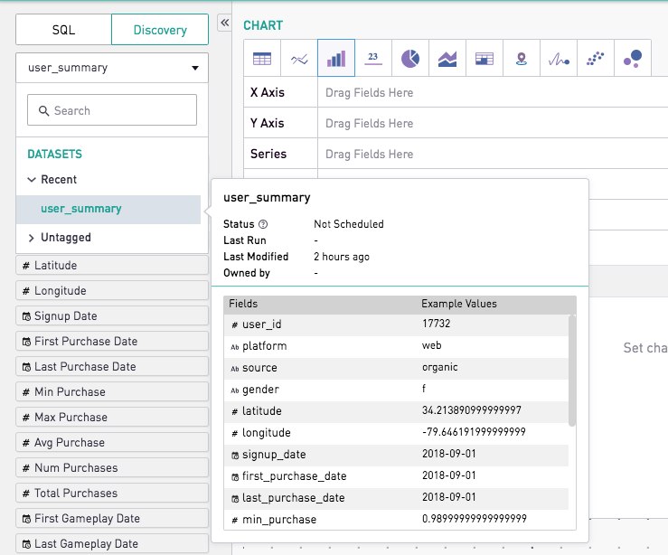This screenshot has width=668, height=555.
Task: Pick the bubble chart icon
Action: (633, 59)
